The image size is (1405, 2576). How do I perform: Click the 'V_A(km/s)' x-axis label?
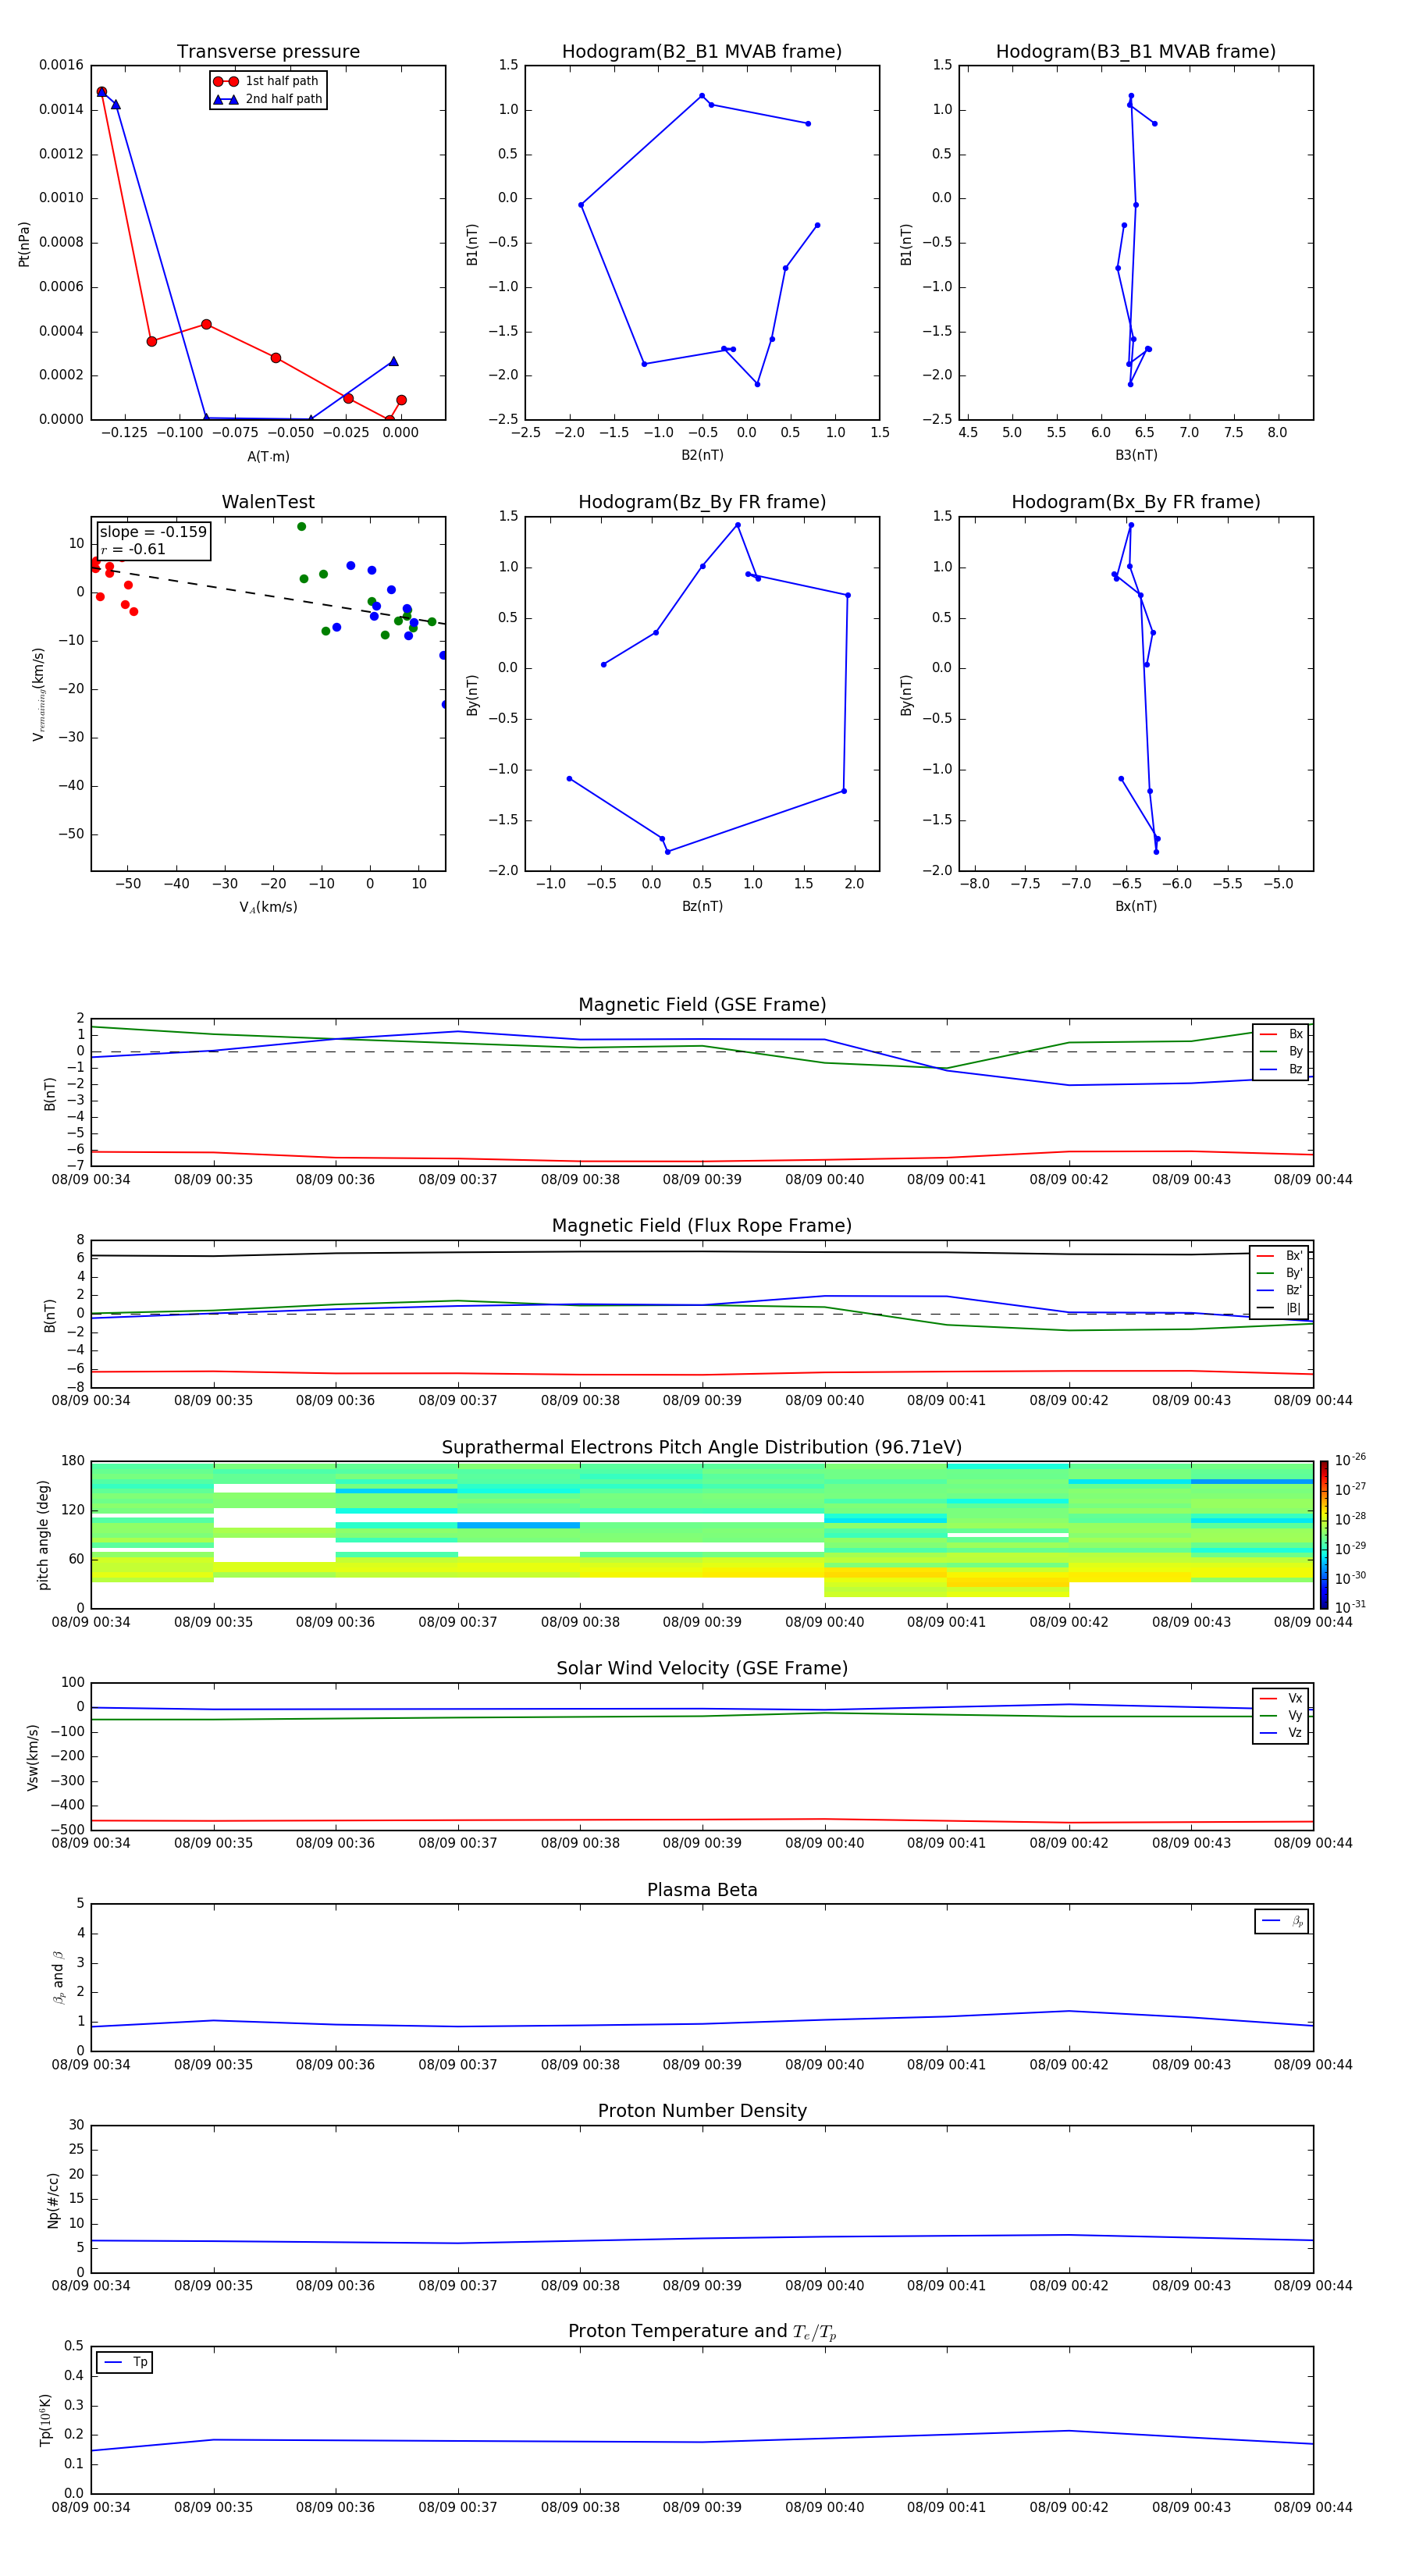point(268,908)
